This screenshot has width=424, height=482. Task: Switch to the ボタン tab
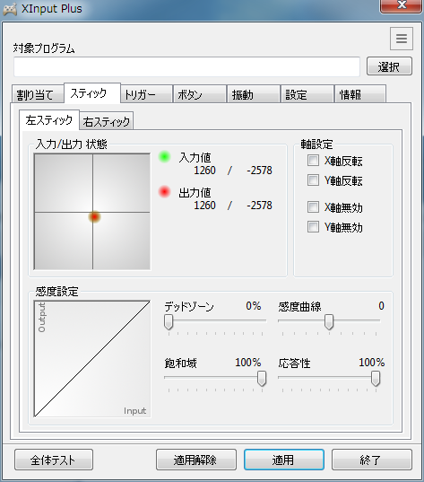[200, 94]
